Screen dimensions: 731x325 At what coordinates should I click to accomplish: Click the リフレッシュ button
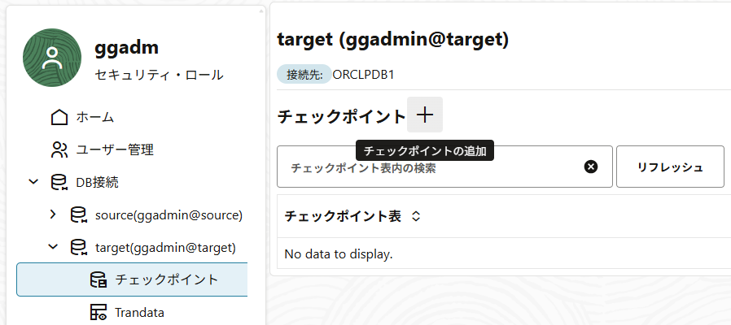tap(670, 167)
